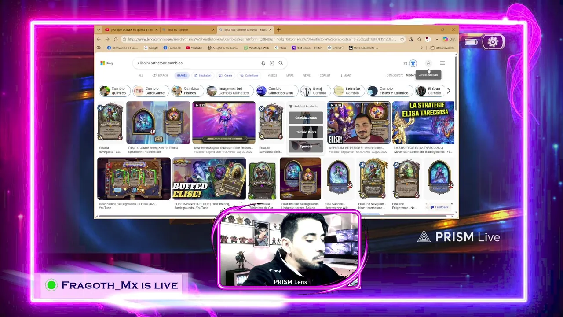Image resolution: width=563 pixels, height=317 pixels.
Task: Click the microphone voice search icon
Action: point(263,63)
